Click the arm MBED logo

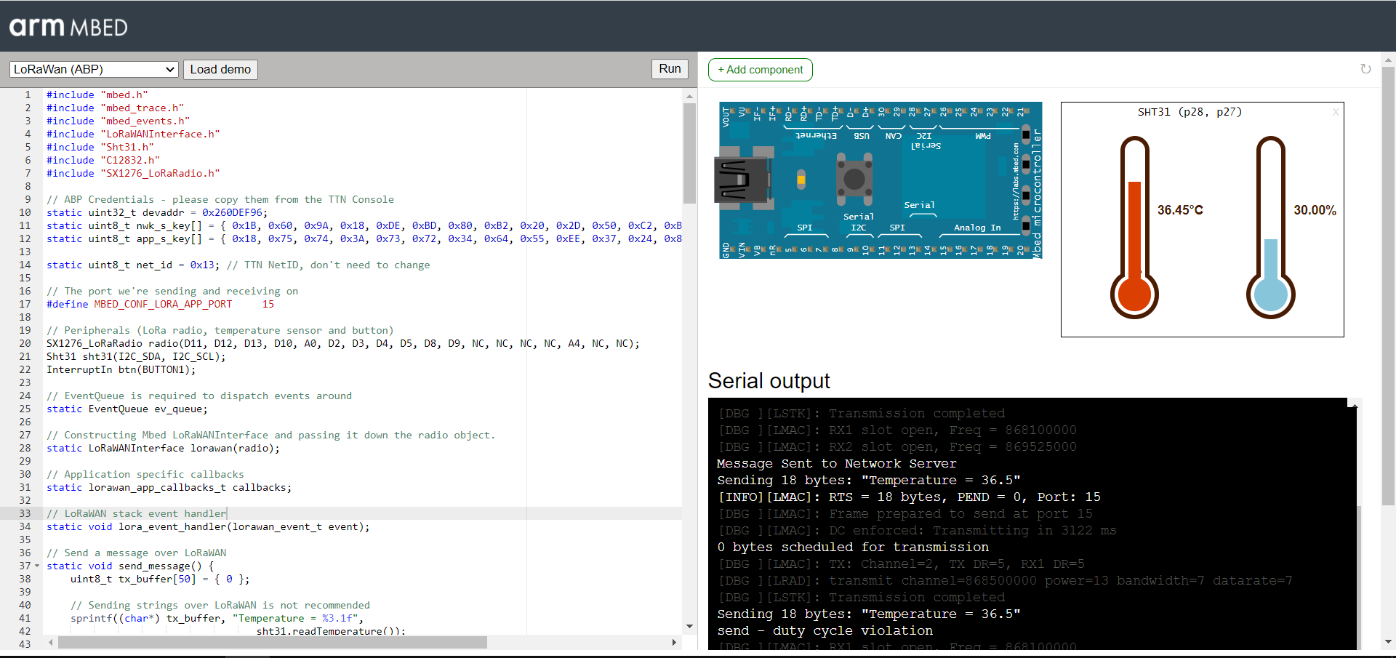68,27
